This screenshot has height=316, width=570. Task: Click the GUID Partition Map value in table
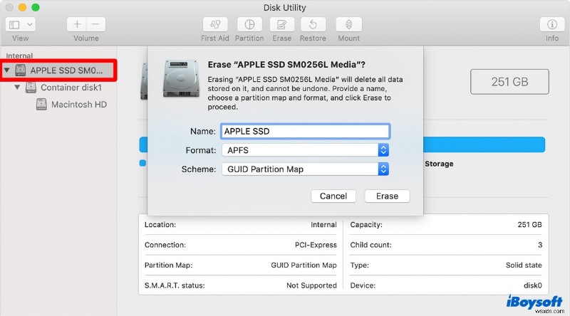[304, 265]
